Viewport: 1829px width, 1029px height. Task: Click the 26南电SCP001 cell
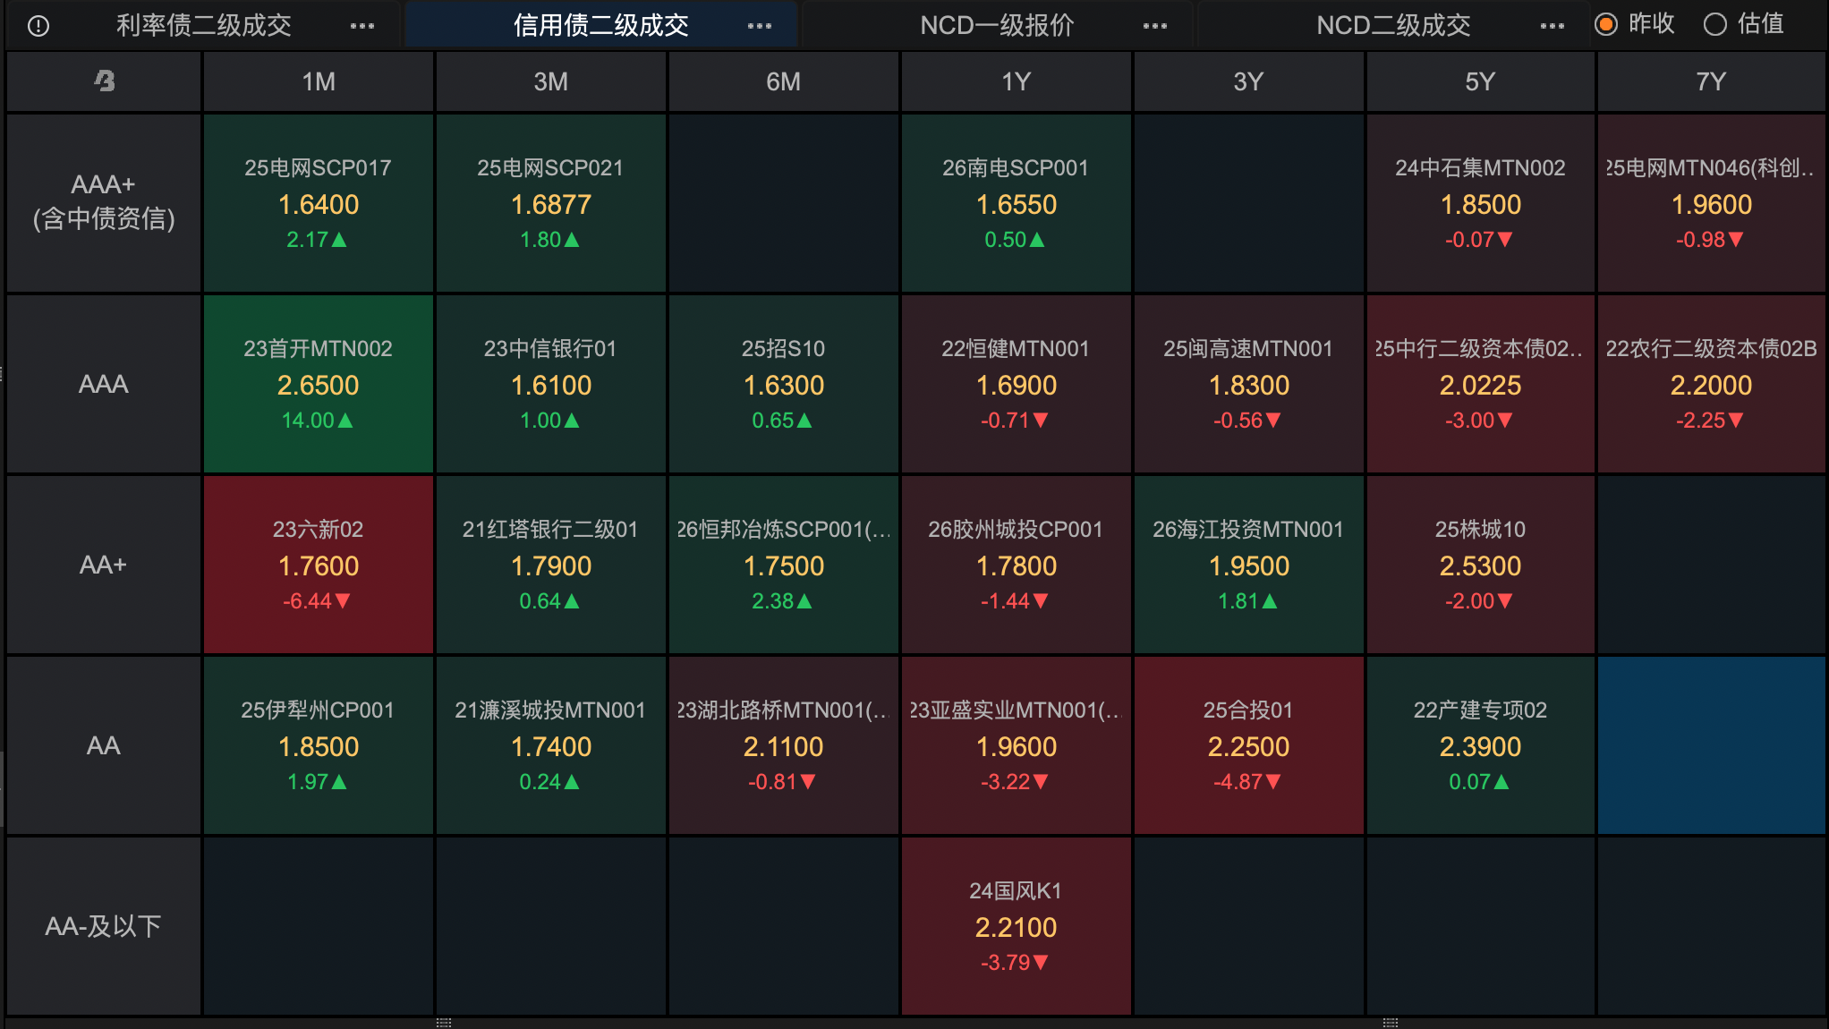[x=1016, y=203]
